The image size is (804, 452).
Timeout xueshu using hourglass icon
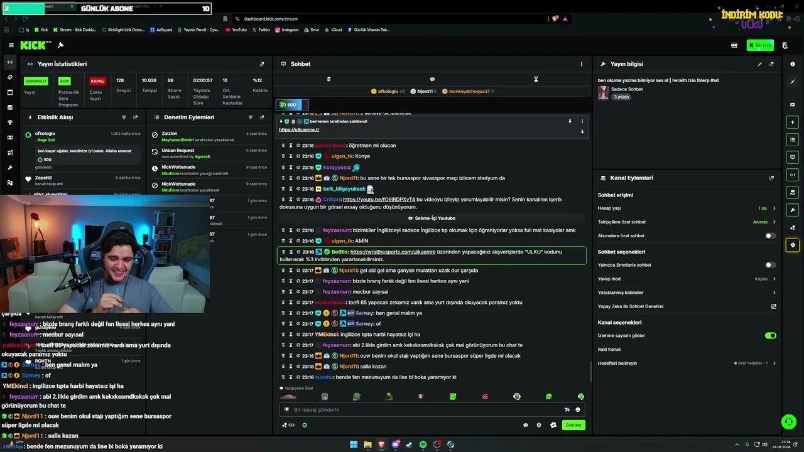pos(291,377)
